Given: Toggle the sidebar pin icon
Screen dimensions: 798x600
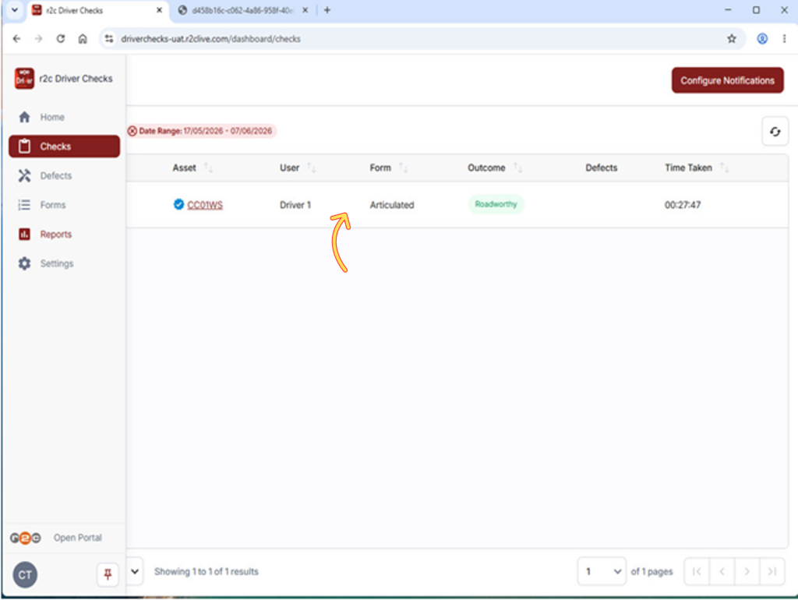Looking at the screenshot, I should pyautogui.click(x=108, y=575).
